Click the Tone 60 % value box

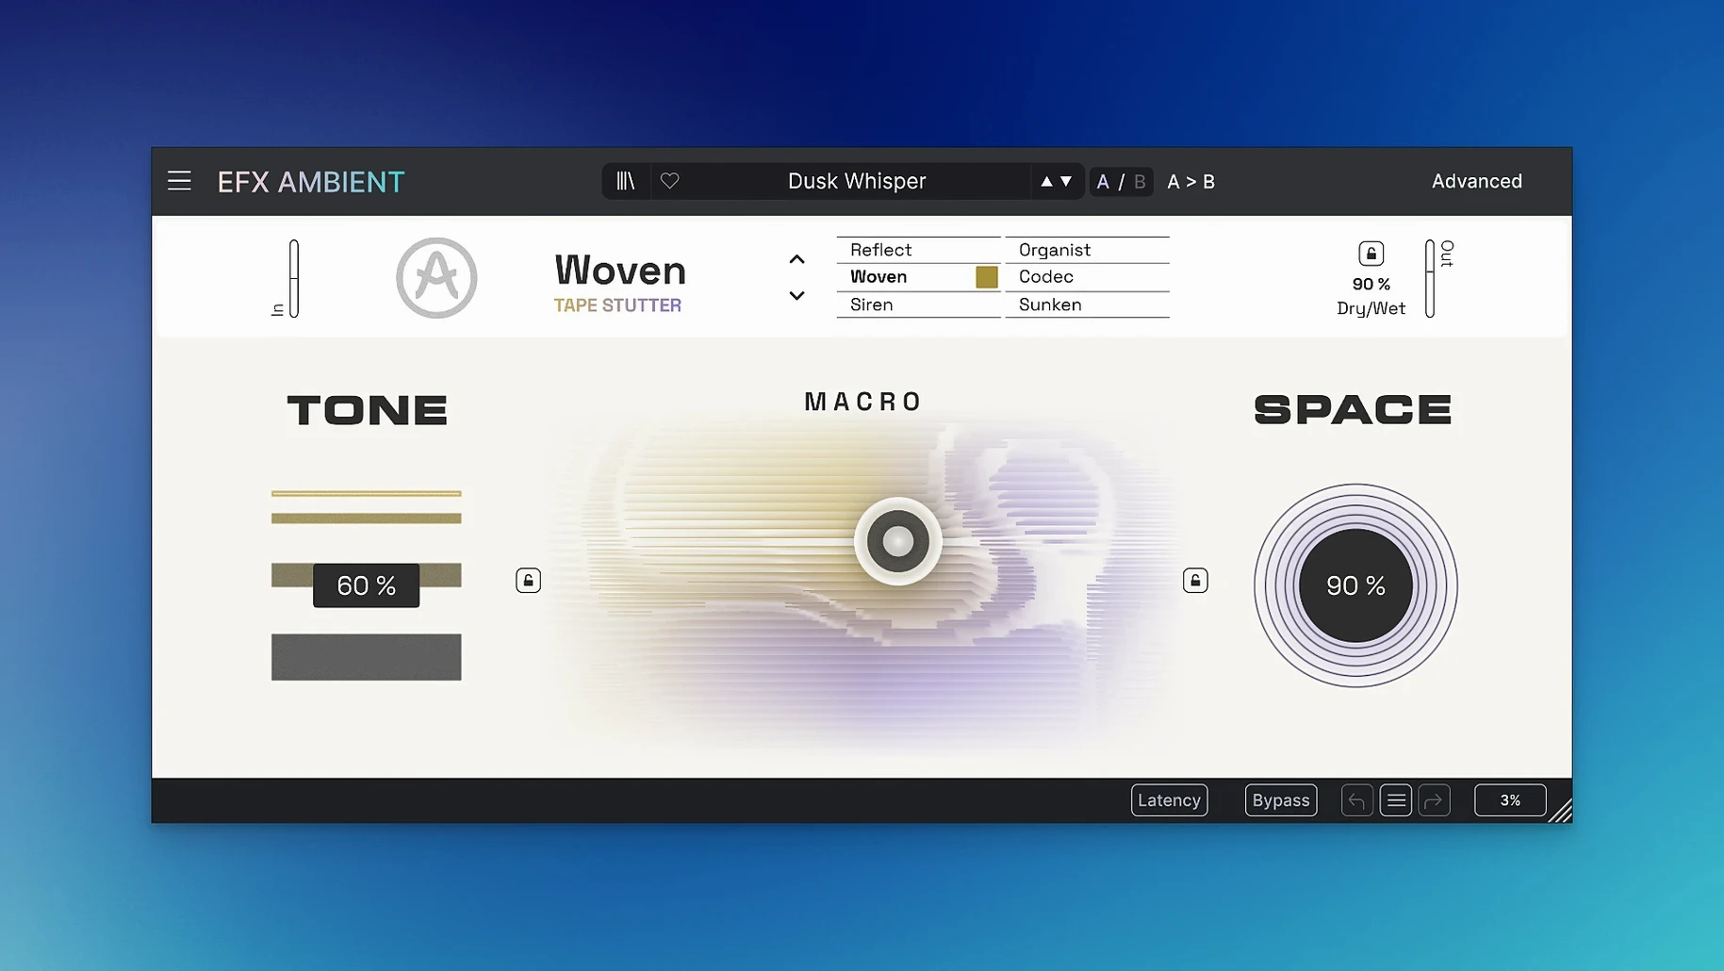(366, 585)
